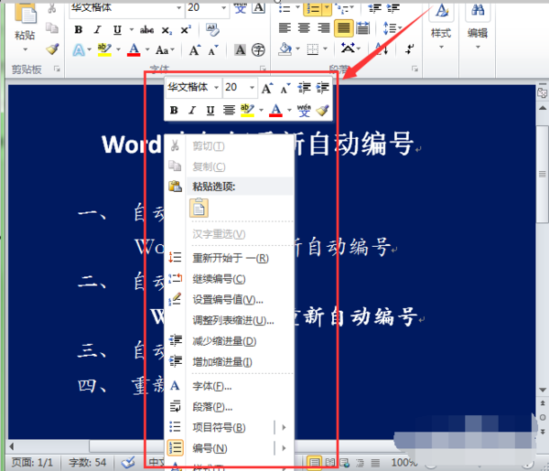Click the Clear Formatting icon in the ribbon
The height and width of the screenshot is (471, 549).
coord(212,30)
